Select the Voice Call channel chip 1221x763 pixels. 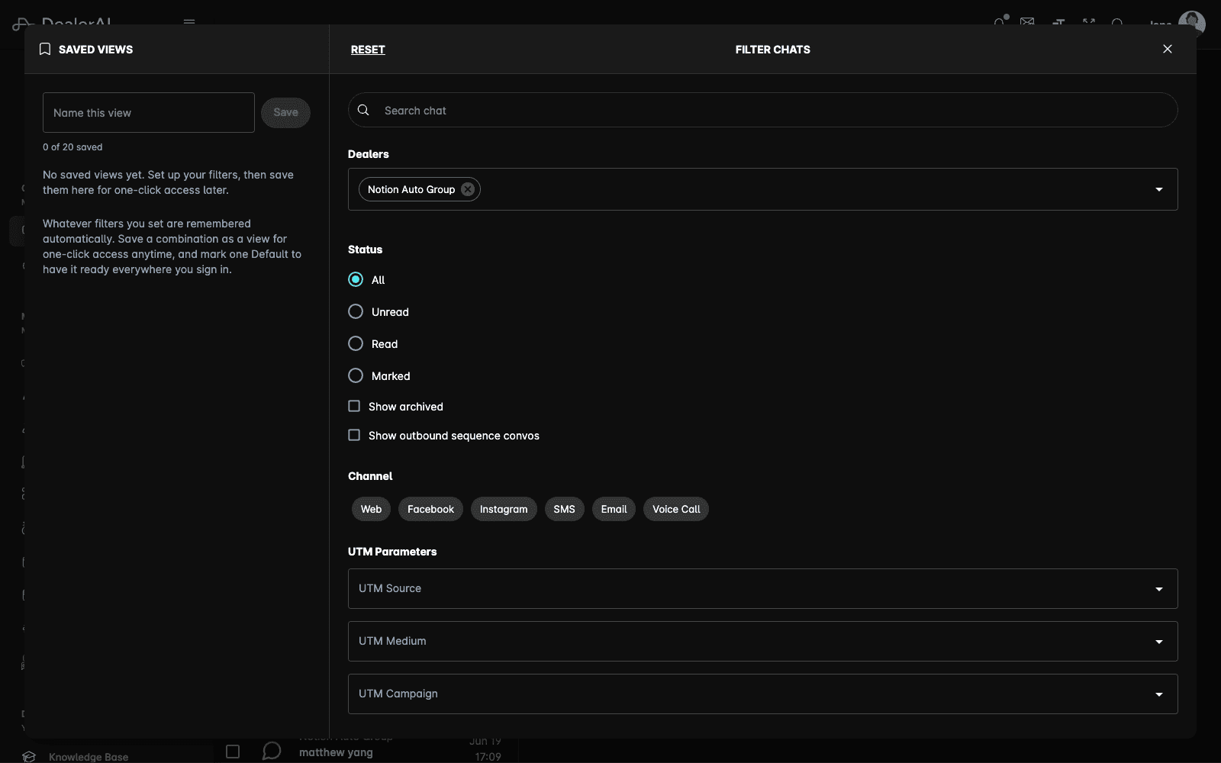tap(676, 509)
